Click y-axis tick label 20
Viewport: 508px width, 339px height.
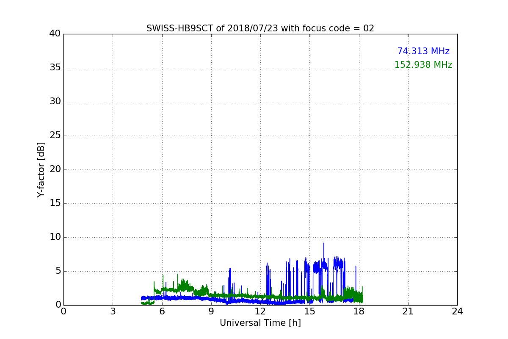(55, 169)
